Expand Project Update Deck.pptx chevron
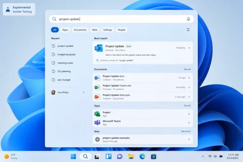This screenshot has height=162, width=243. [x=189, y=97]
